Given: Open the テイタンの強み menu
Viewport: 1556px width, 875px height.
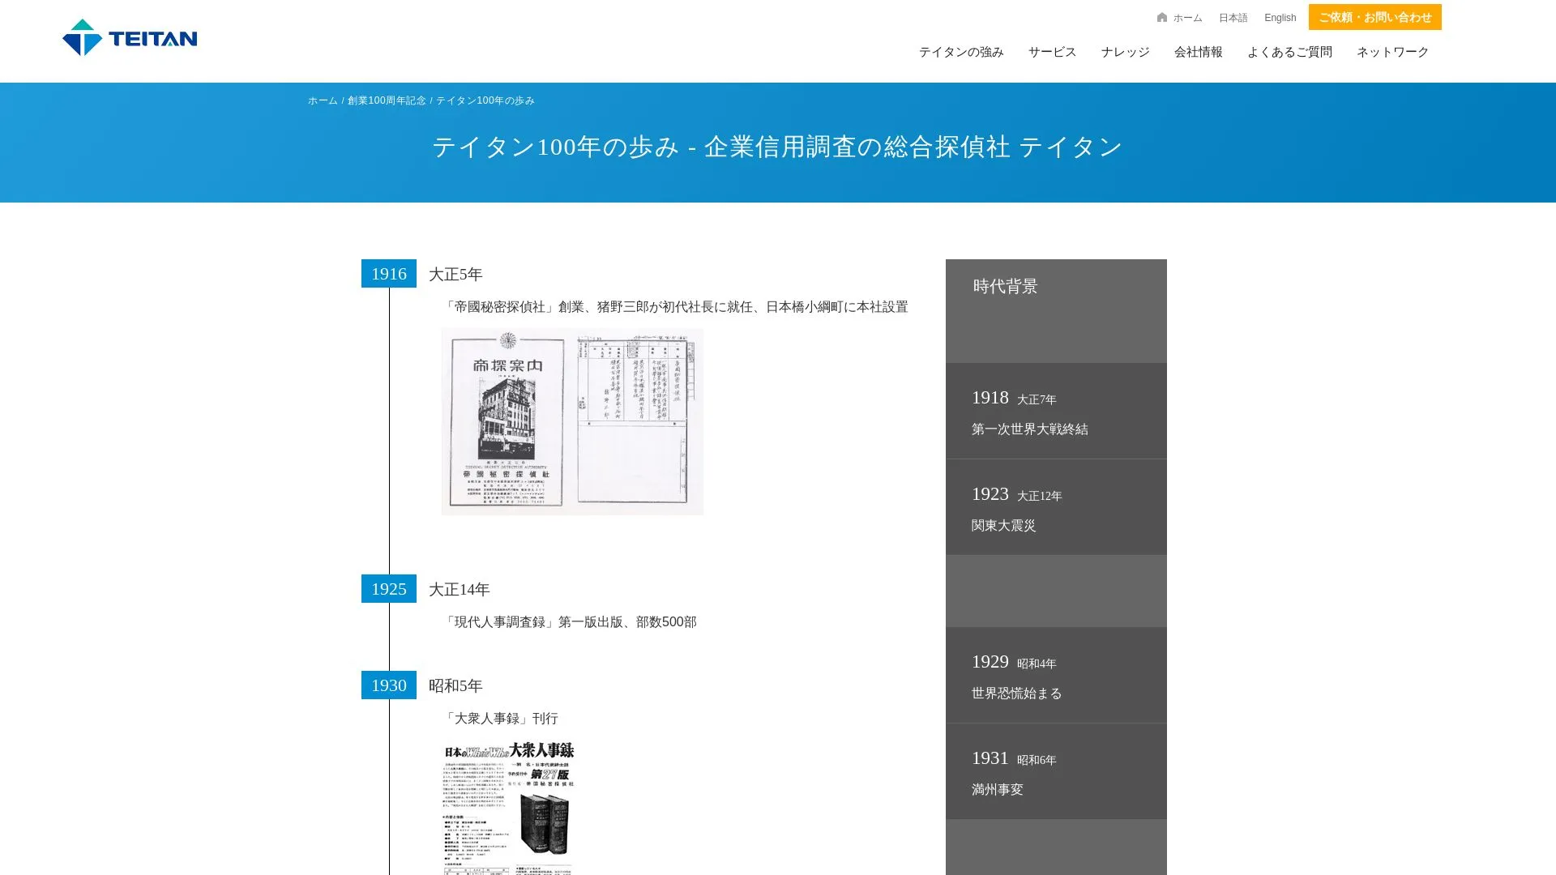Looking at the screenshot, I should 961,52.
